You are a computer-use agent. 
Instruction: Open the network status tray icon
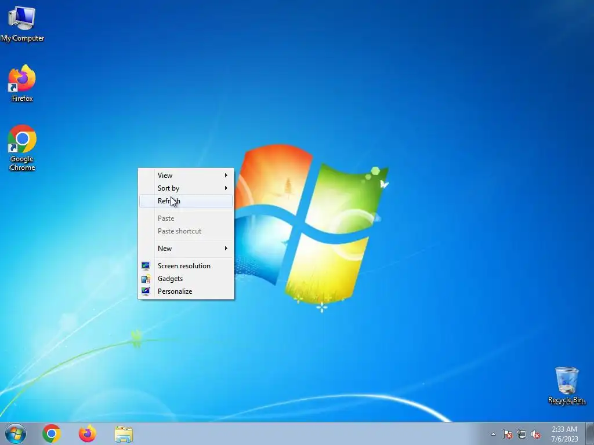coord(521,434)
